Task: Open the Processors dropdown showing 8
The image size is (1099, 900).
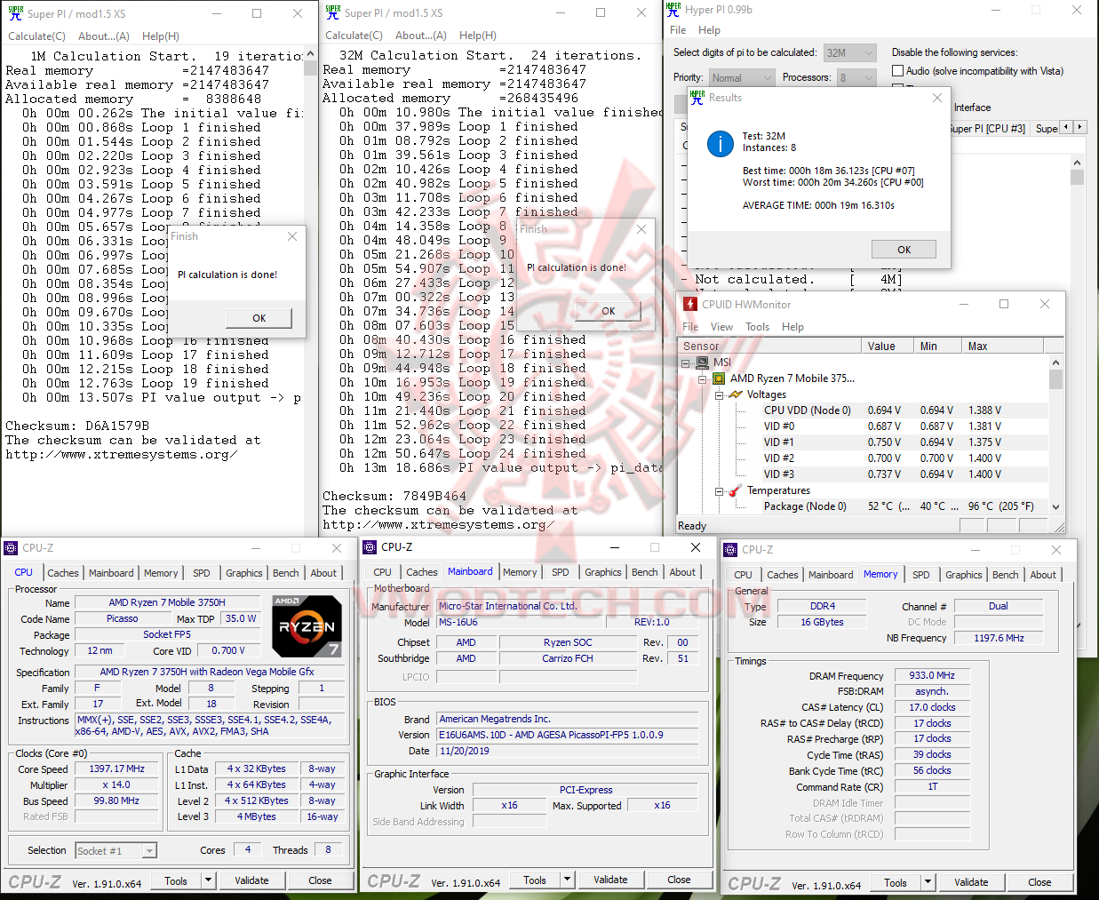Action: click(x=856, y=78)
